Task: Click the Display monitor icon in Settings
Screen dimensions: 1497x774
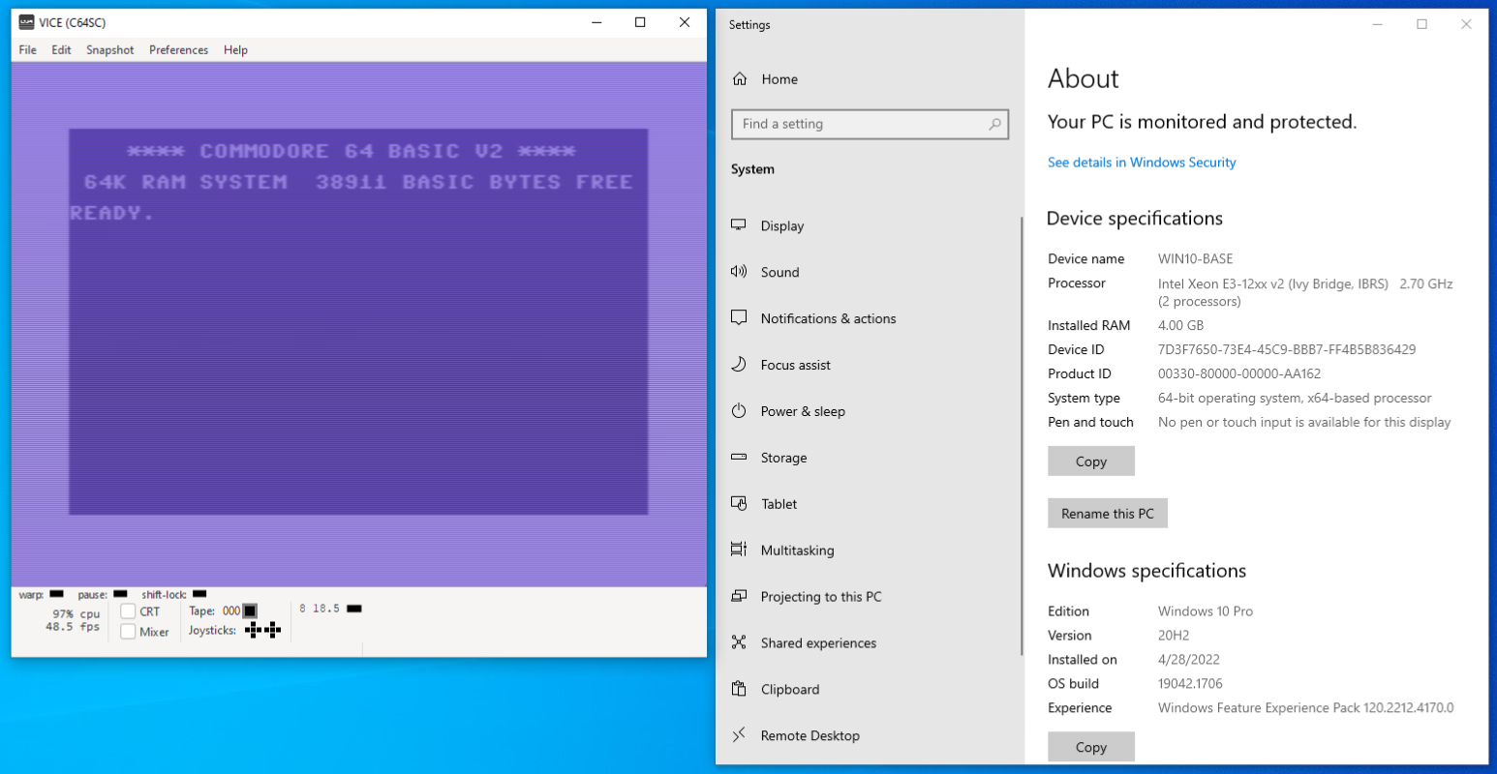Action: (739, 224)
